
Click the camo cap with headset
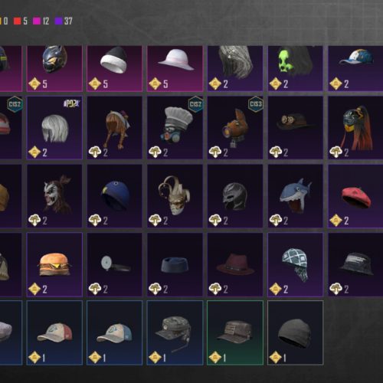click(175, 332)
